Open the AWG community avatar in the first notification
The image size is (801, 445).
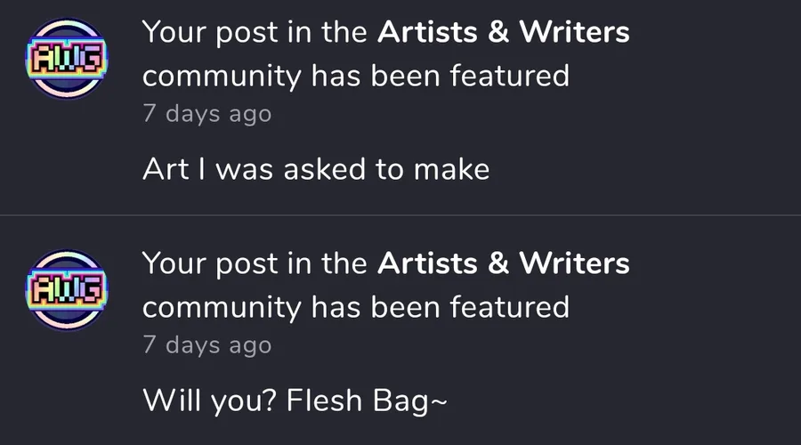click(x=67, y=59)
